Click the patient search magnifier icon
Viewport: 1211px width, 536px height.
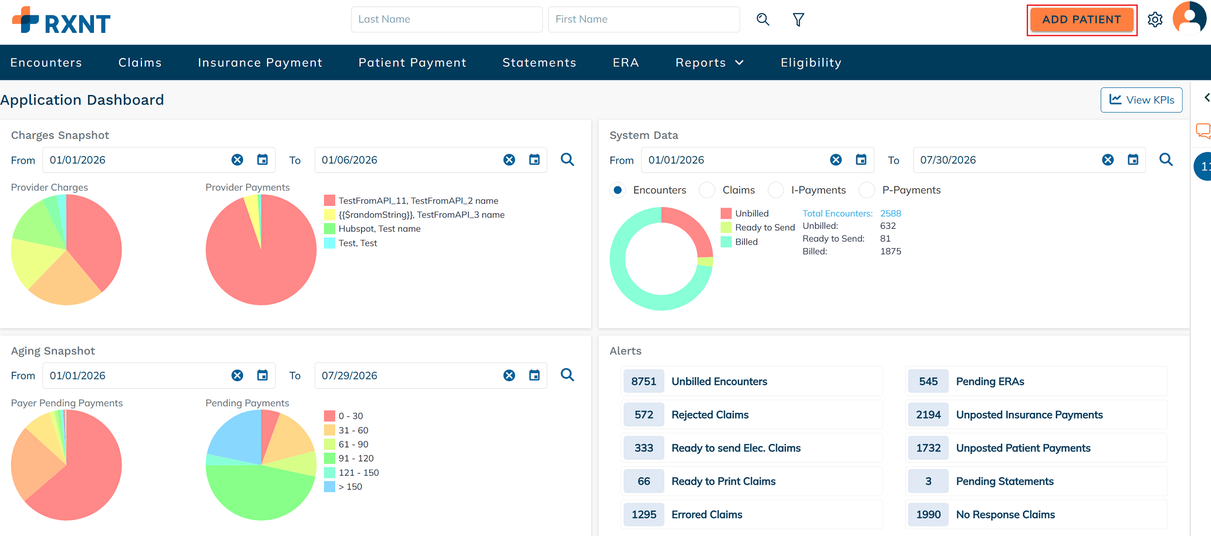(763, 19)
